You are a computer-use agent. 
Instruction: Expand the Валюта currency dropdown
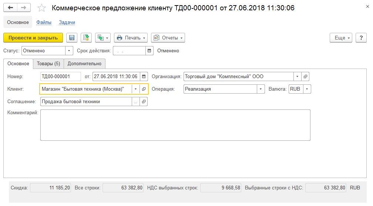307,89
